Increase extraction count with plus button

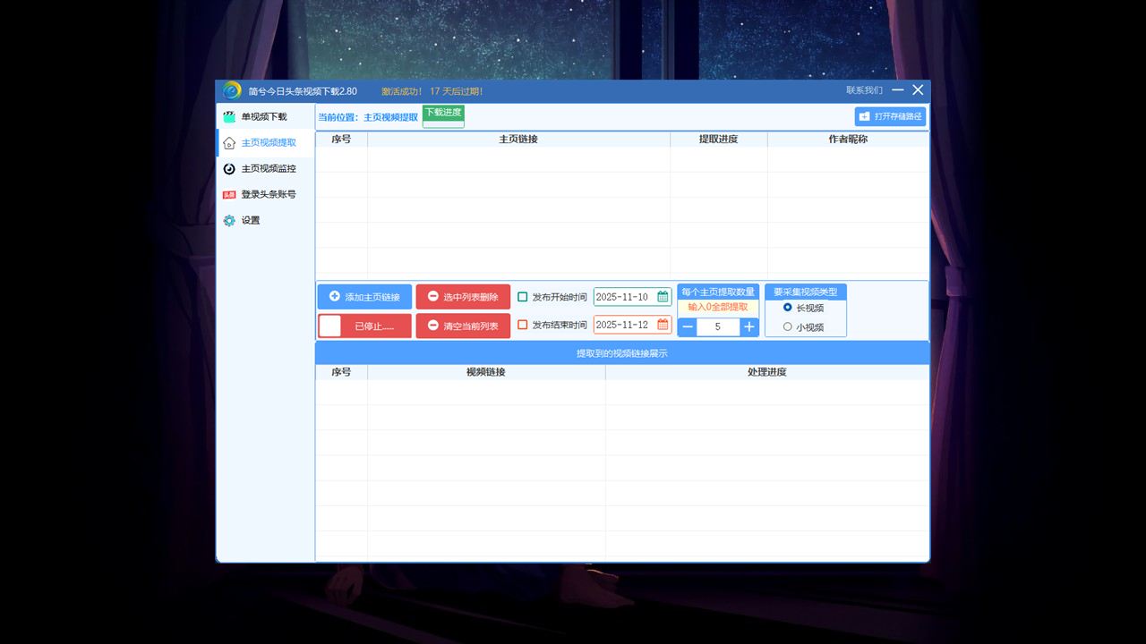click(x=749, y=327)
